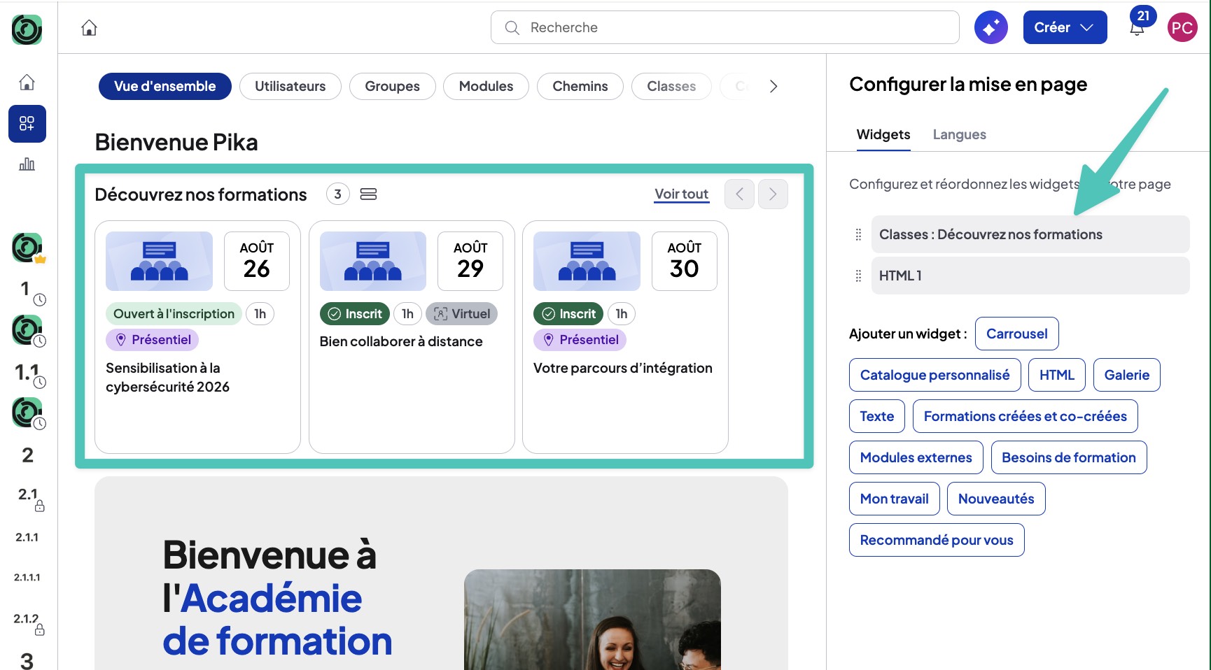Screen dimensions: 1211x670
Task: Add a Modules externes widget
Action: click(x=916, y=458)
